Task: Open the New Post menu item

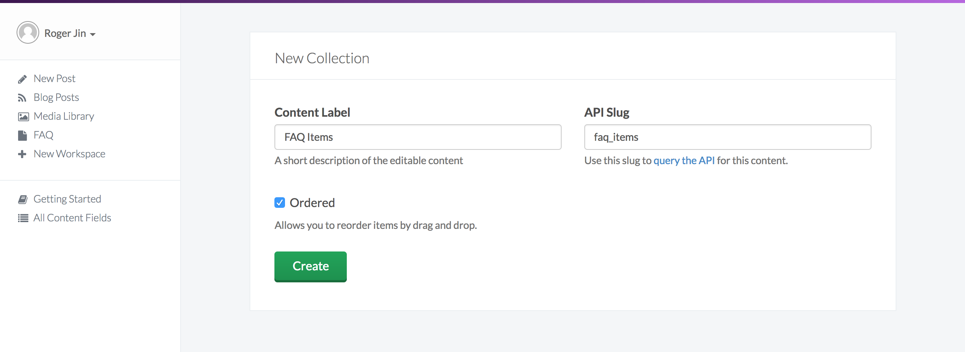Action: click(54, 79)
